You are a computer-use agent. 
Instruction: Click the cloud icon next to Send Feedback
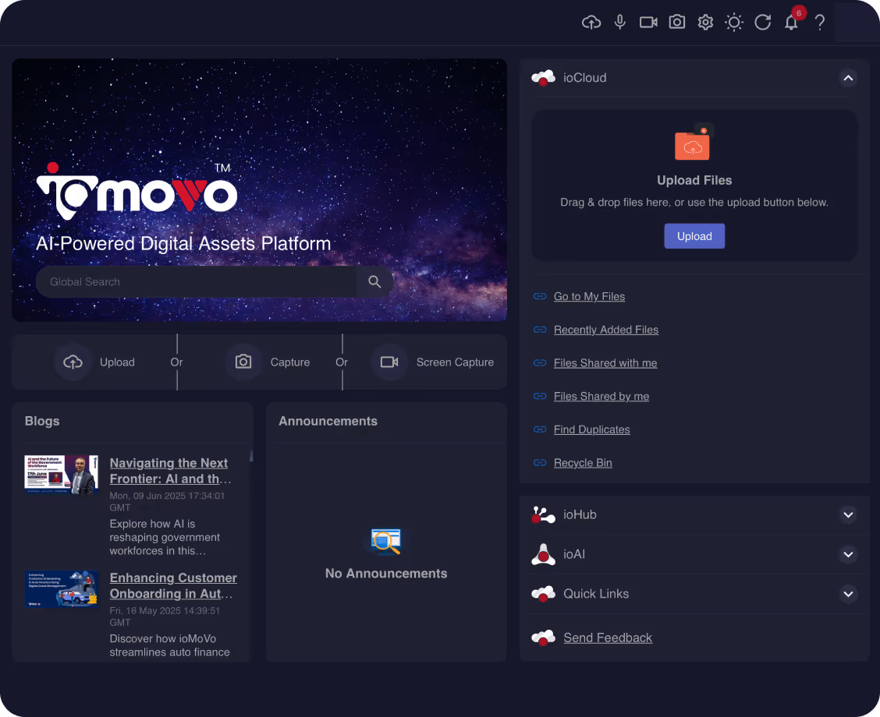543,638
